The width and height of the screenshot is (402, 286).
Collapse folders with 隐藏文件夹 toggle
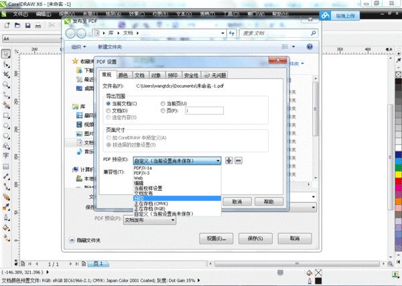click(85, 240)
